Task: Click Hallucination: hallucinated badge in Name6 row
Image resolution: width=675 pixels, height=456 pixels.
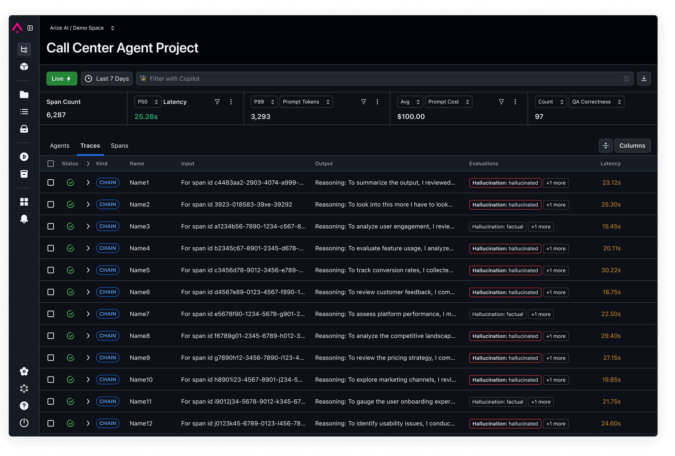Action: pyautogui.click(x=505, y=292)
